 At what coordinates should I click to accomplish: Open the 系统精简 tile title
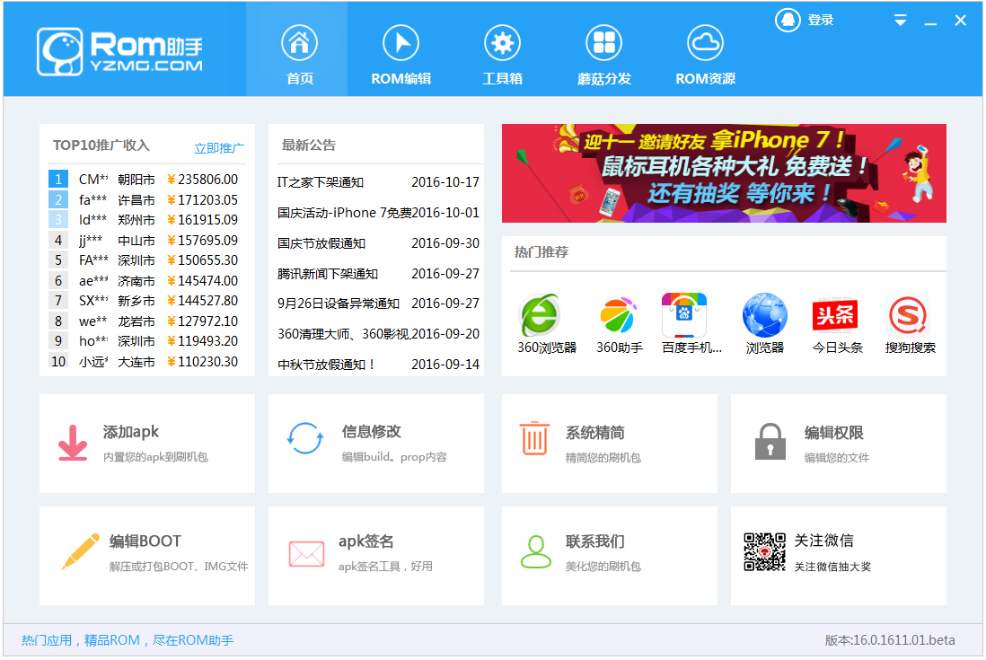(594, 433)
